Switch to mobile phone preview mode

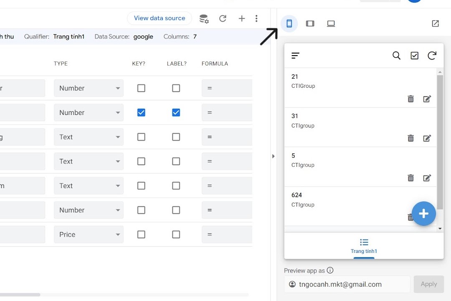pos(289,23)
